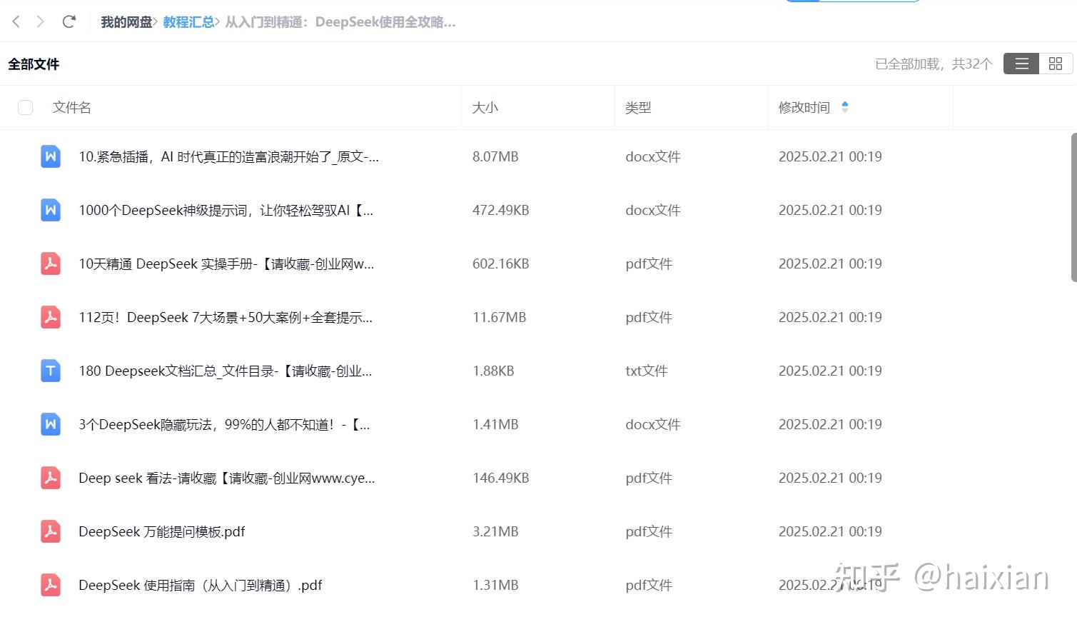Click the txt文件 type label
The width and height of the screenshot is (1077, 622).
[x=647, y=371]
